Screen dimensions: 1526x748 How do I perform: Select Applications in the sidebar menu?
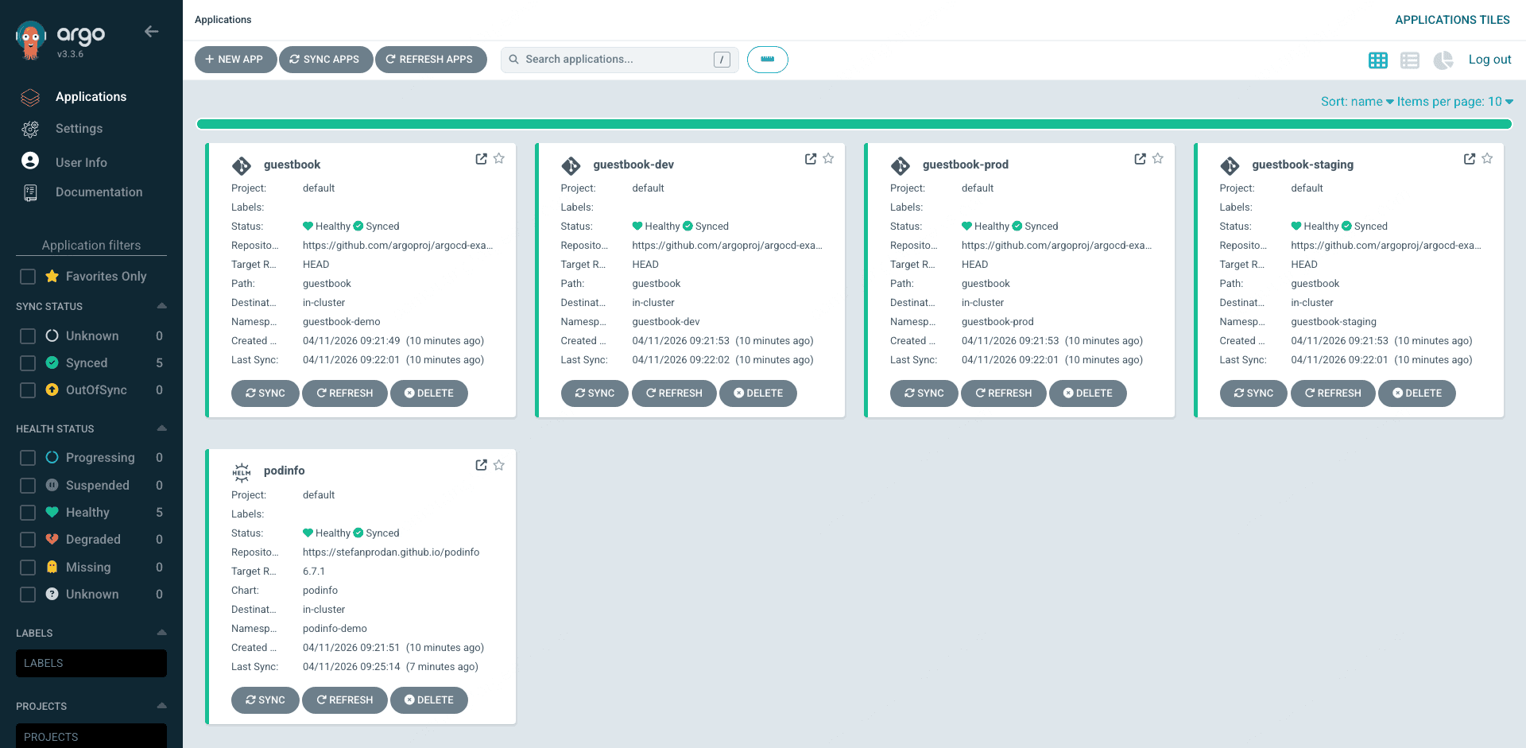[x=91, y=96]
